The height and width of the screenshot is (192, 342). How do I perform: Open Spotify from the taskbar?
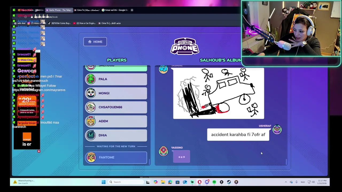coord(214,182)
